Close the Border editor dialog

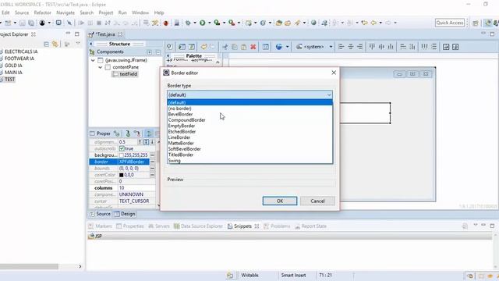334,73
